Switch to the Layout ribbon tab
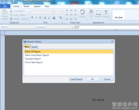This screenshot has height=110, width=139. (37, 6)
